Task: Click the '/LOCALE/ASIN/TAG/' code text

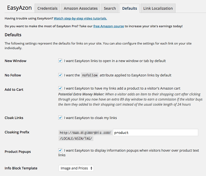Action: tap(76, 138)
